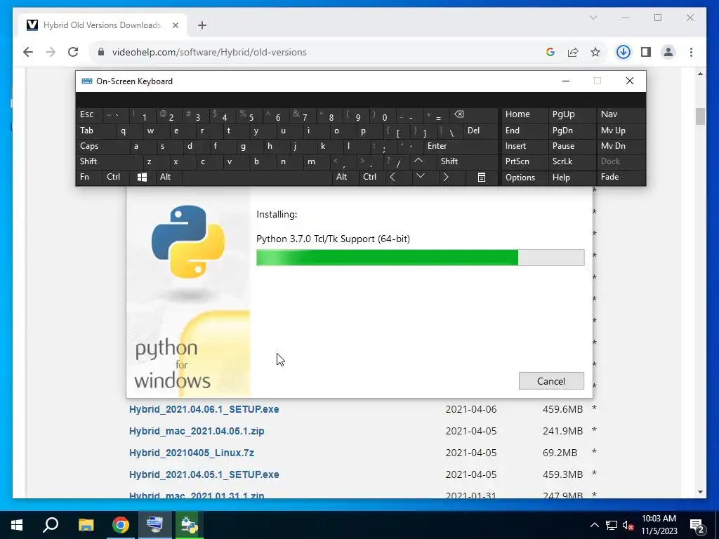The height and width of the screenshot is (539, 719).
Task: Toggle left Alt key on keyboard
Action: click(x=169, y=178)
